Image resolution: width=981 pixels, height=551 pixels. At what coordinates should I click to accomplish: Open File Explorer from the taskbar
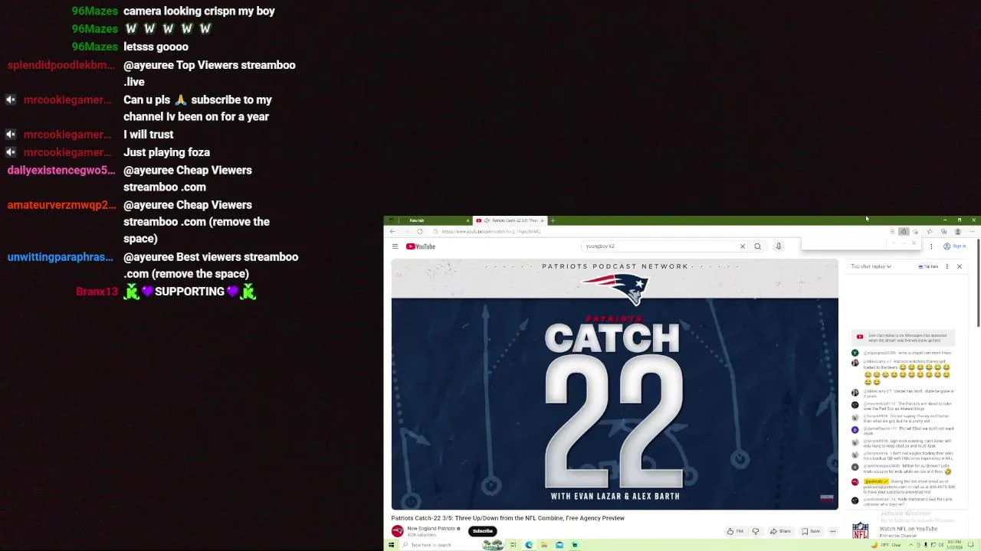(x=543, y=545)
